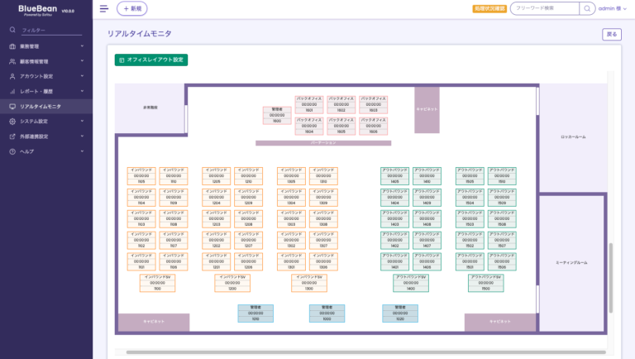Click the システム設定 gear icon

[12, 122]
